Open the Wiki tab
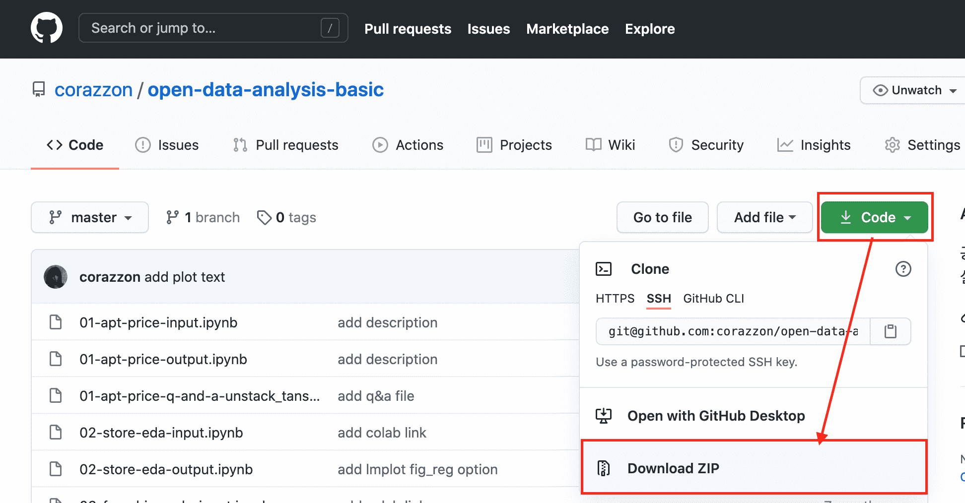 [610, 145]
